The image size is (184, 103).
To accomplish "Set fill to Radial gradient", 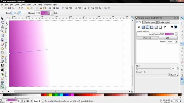I will tap(152, 27).
